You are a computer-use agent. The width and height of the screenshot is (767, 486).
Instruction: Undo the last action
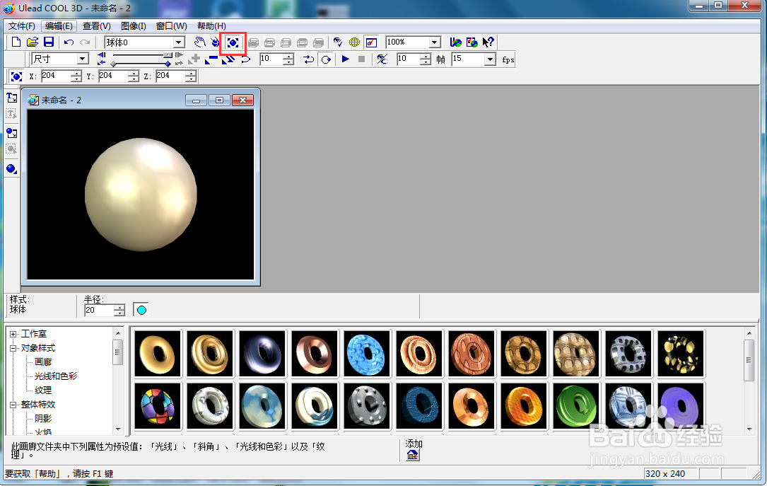(69, 42)
